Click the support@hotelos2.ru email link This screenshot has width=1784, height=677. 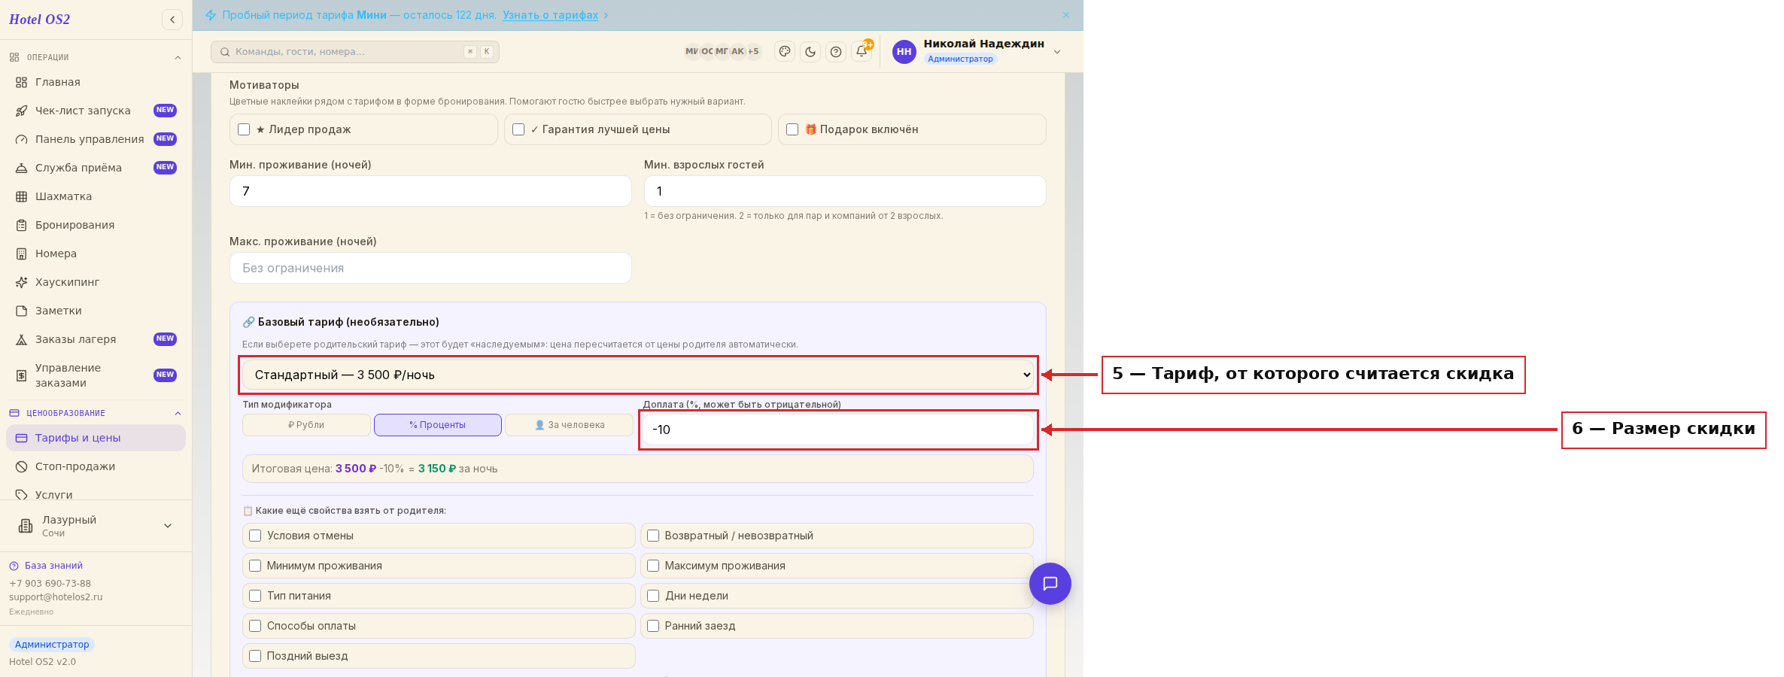(56, 597)
